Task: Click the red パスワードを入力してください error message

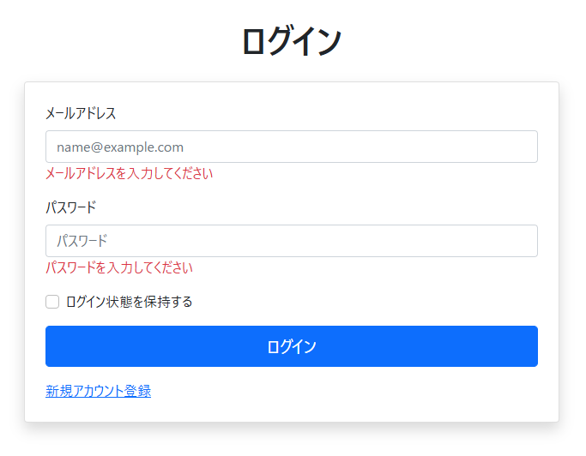Action: coord(118,267)
